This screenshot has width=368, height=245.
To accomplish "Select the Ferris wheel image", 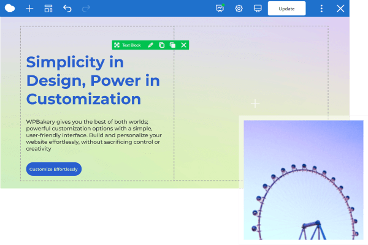I will tap(304, 180).
